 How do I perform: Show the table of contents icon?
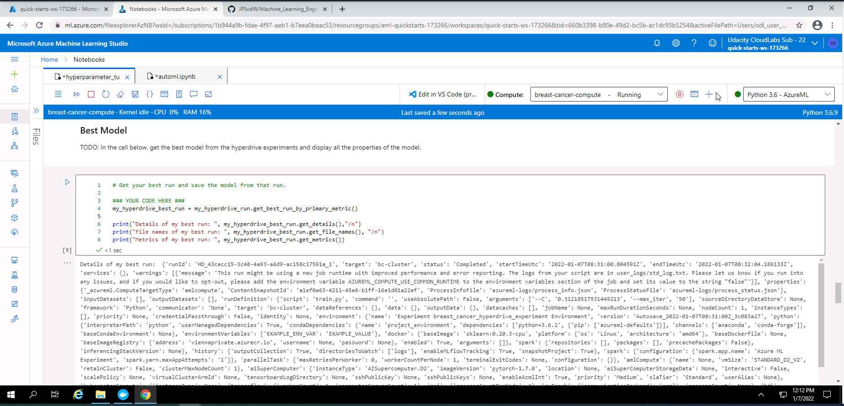[179, 94]
